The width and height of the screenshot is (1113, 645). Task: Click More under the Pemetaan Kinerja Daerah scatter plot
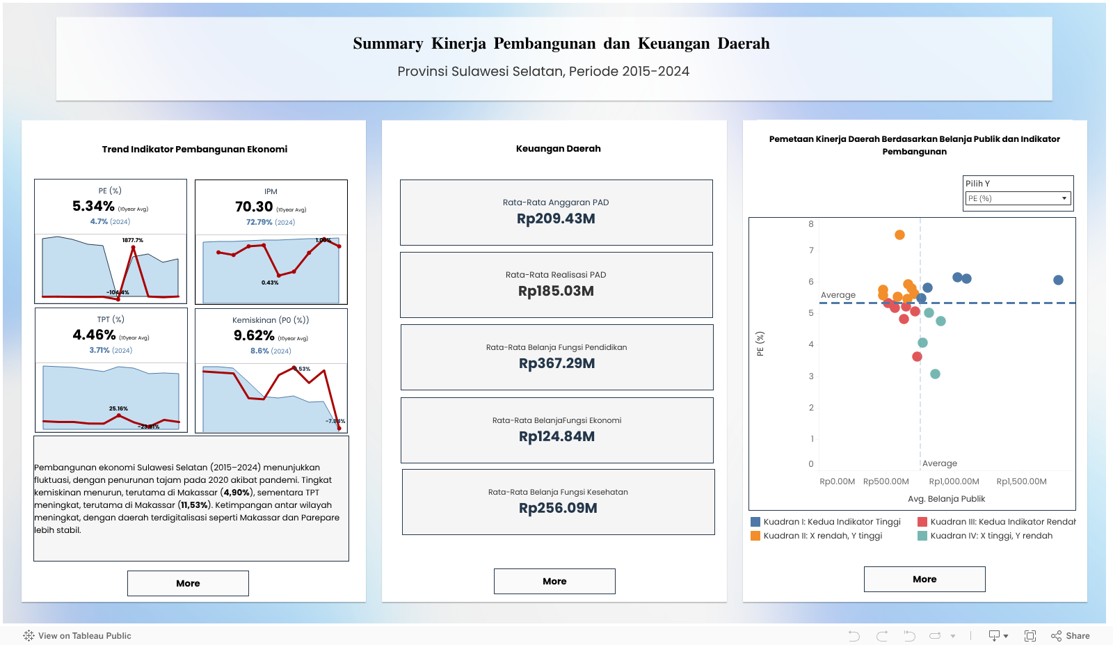point(924,579)
